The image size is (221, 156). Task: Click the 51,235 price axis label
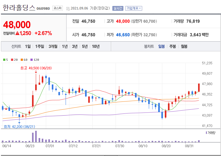pyautogui.click(x=207, y=63)
